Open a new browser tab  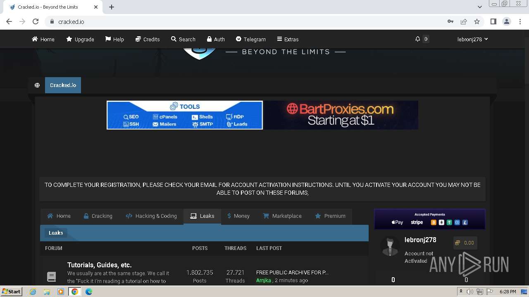112,7
